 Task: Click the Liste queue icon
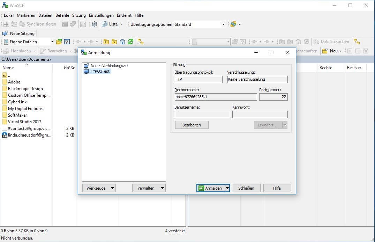(105, 24)
